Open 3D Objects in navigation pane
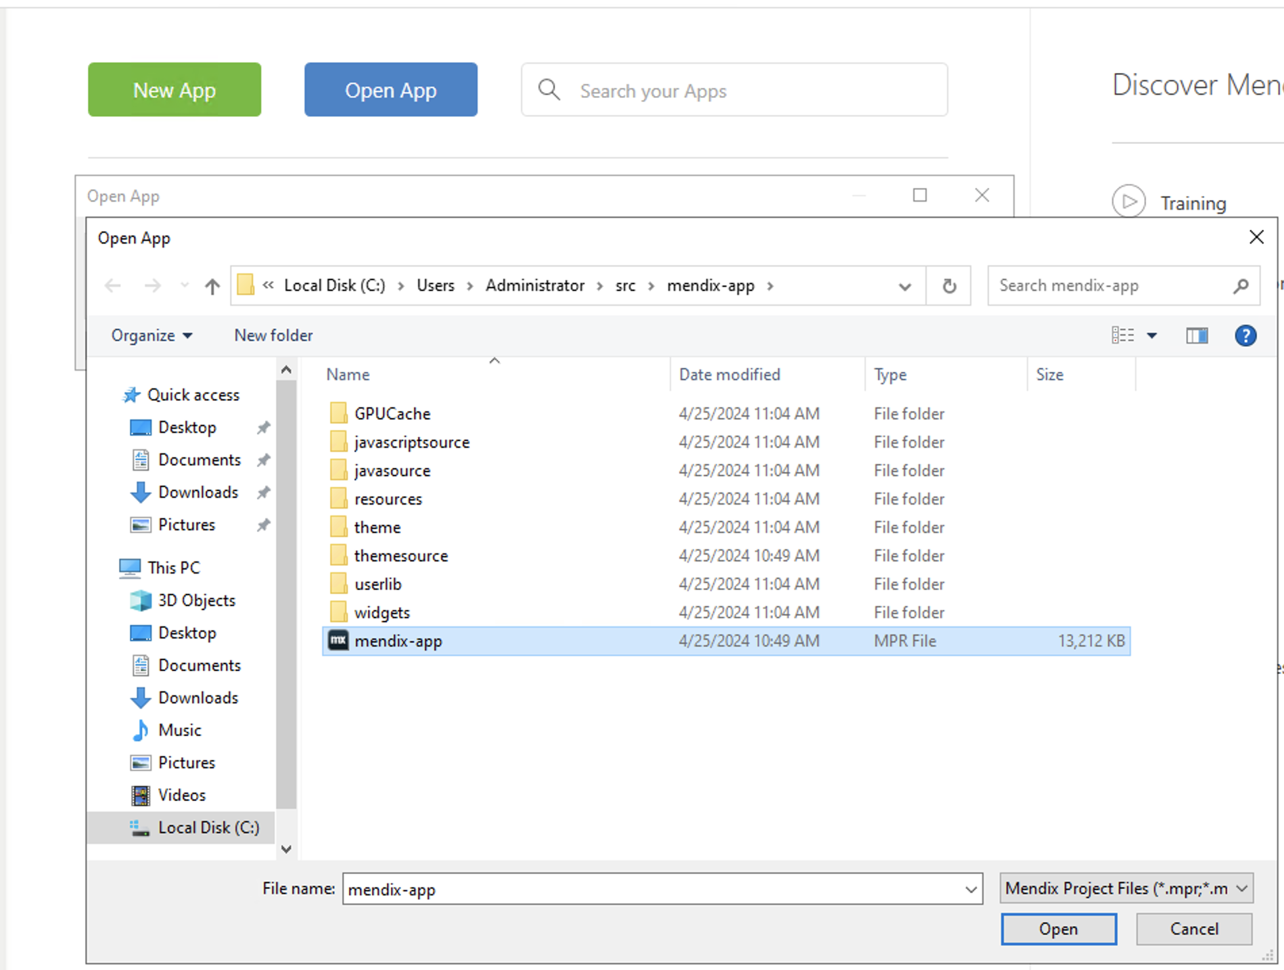Image resolution: width=1284 pixels, height=970 pixels. [196, 600]
